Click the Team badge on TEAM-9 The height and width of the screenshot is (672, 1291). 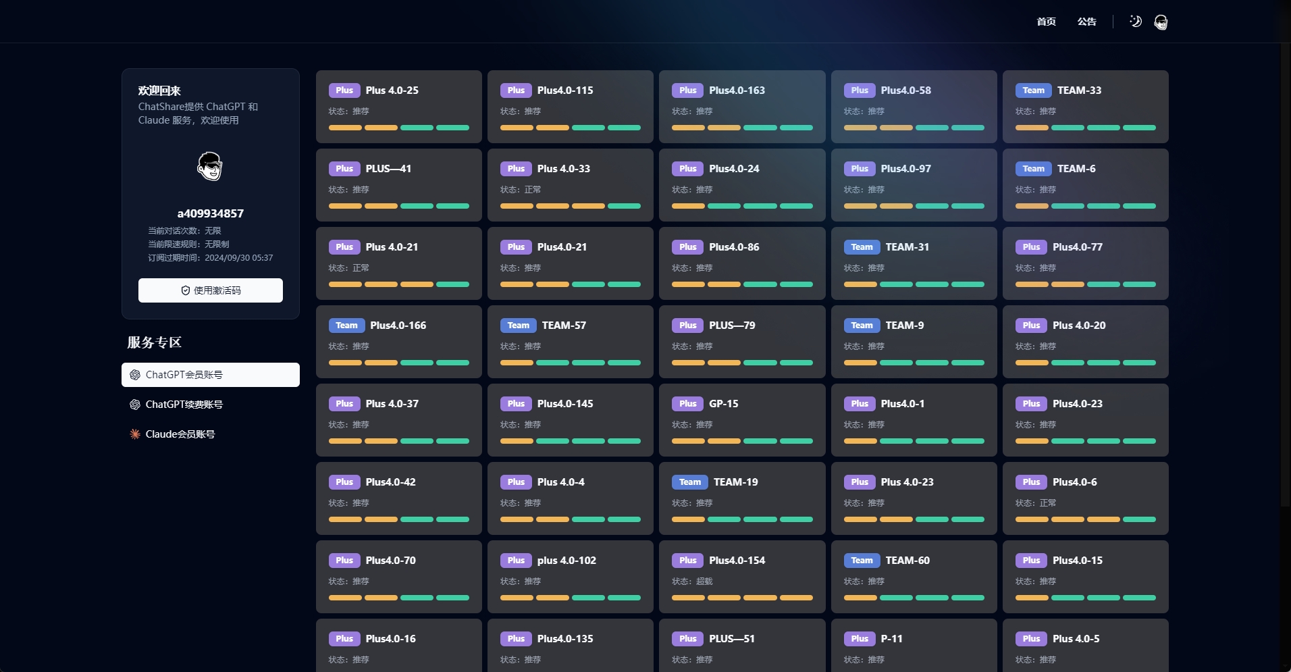[x=862, y=326]
